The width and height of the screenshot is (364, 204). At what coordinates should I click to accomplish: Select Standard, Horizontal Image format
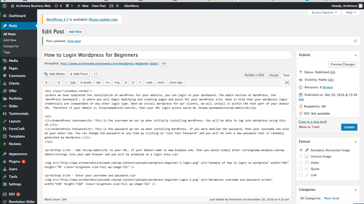[301, 150]
